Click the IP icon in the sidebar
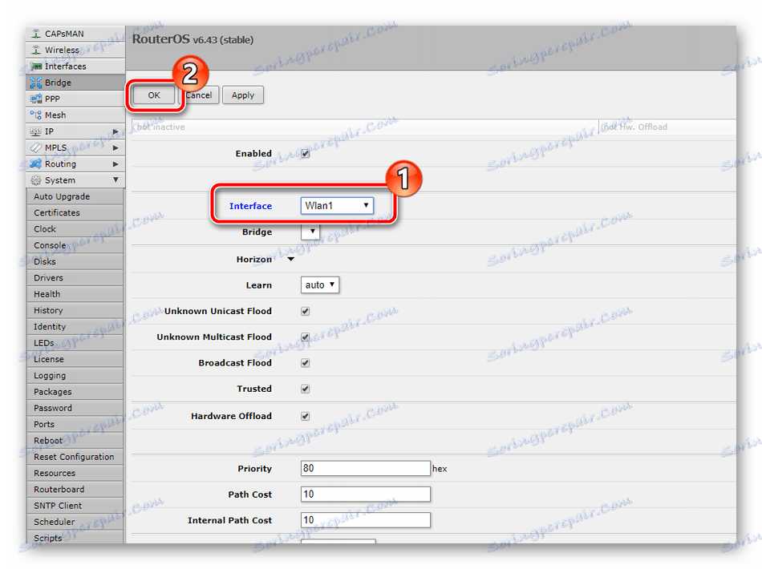 36,131
